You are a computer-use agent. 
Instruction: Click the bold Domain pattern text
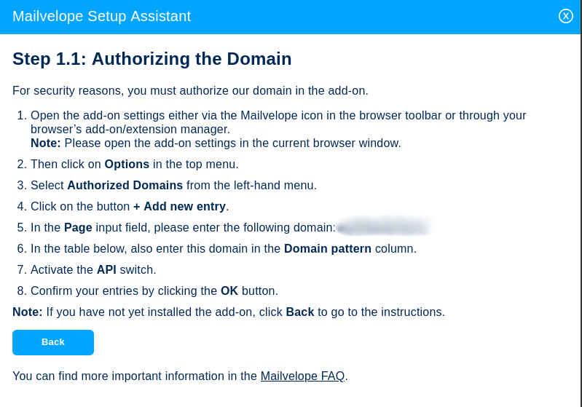click(328, 249)
